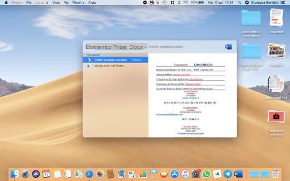290x181 pixels.
Task: Open Telegram paper-plane icon in Dock
Action: (228, 174)
